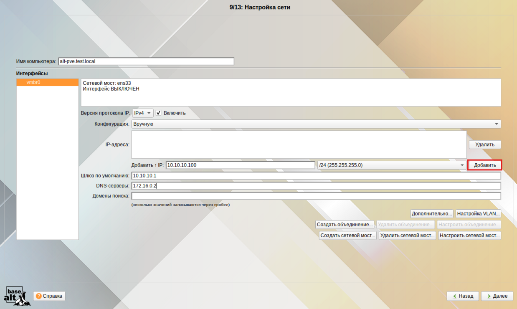Image resolution: width=517 pixels, height=309 pixels.
Task: Go back using the Назад arrow button
Action: click(462, 296)
